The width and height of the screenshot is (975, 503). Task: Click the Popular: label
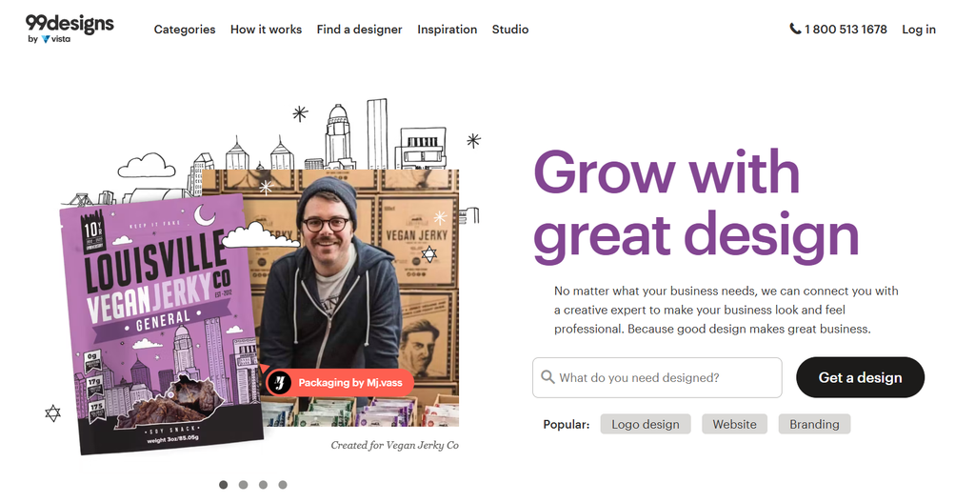coord(567,425)
